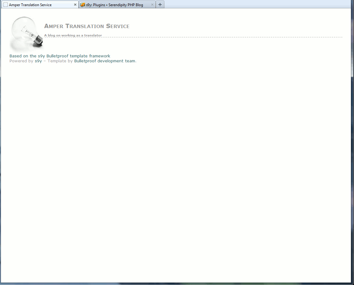
Task: Open a new tab with plus button
Action: coord(160,5)
